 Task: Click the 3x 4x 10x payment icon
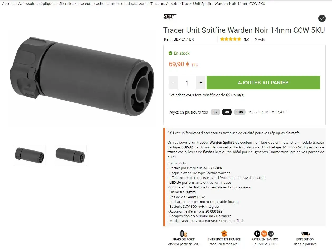[x=264, y=234]
